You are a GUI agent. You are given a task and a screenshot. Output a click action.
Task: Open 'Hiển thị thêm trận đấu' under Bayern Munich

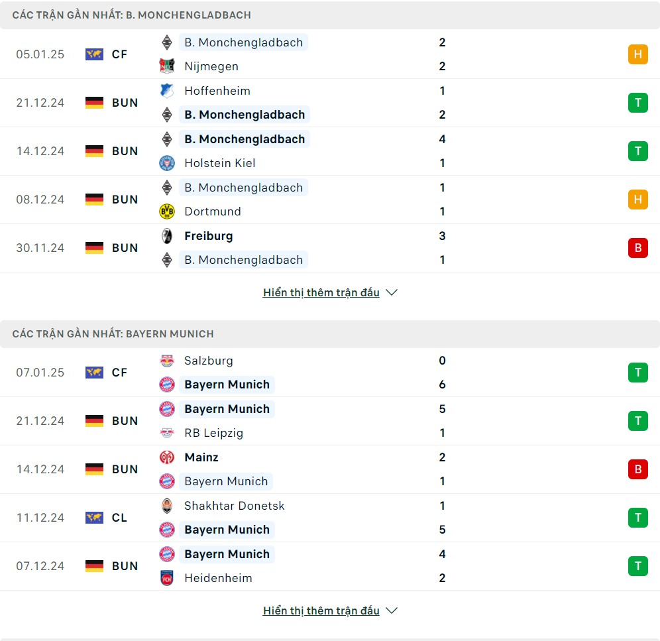(x=321, y=611)
